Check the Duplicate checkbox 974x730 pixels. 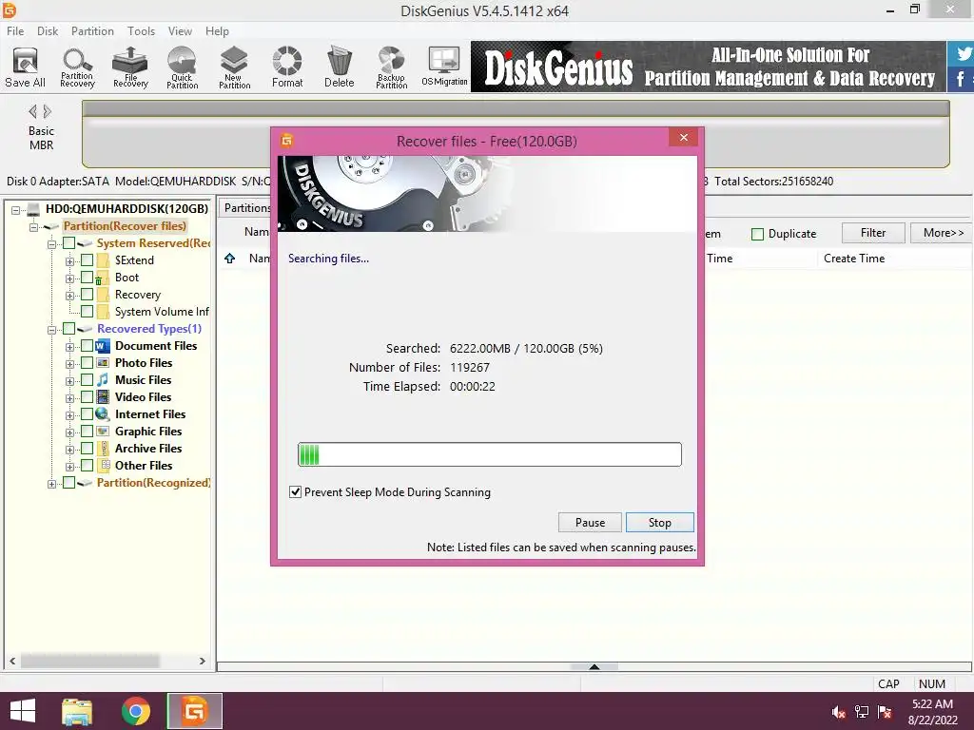(757, 234)
